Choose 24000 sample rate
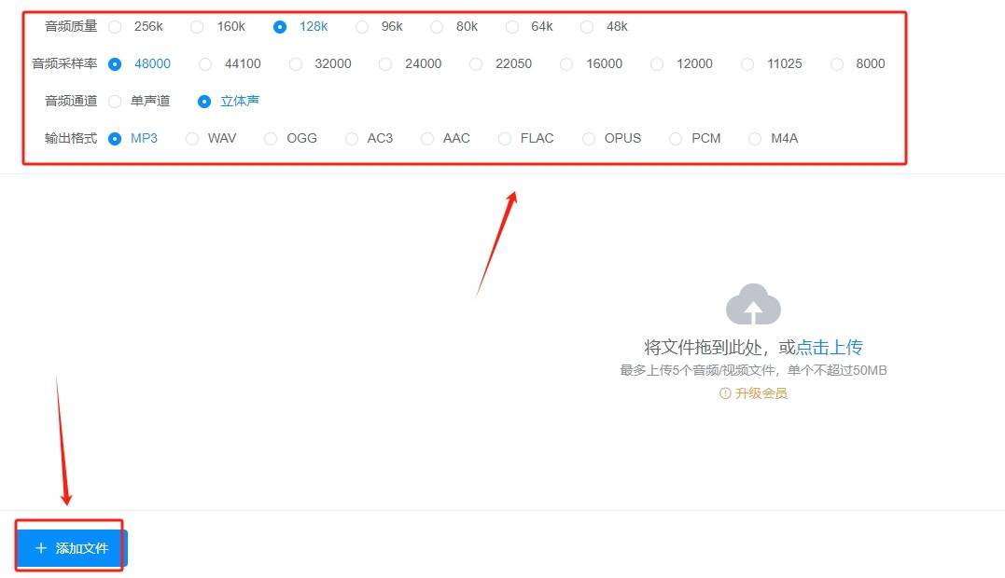Image resolution: width=1005 pixels, height=578 pixels. pyautogui.click(x=385, y=64)
